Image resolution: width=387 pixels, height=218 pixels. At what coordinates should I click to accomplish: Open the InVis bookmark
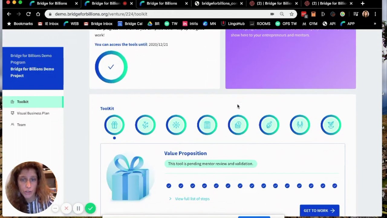[190, 24]
